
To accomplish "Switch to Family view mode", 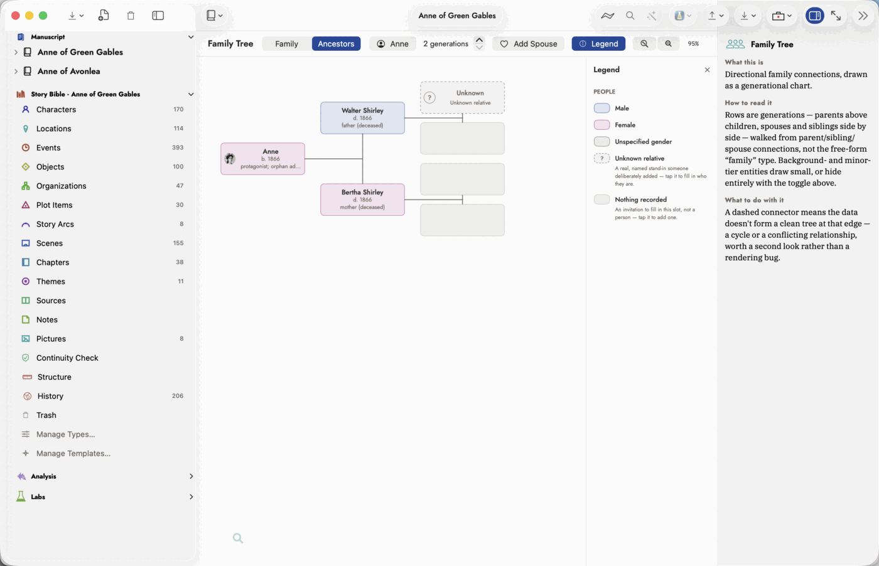I will [x=286, y=43].
